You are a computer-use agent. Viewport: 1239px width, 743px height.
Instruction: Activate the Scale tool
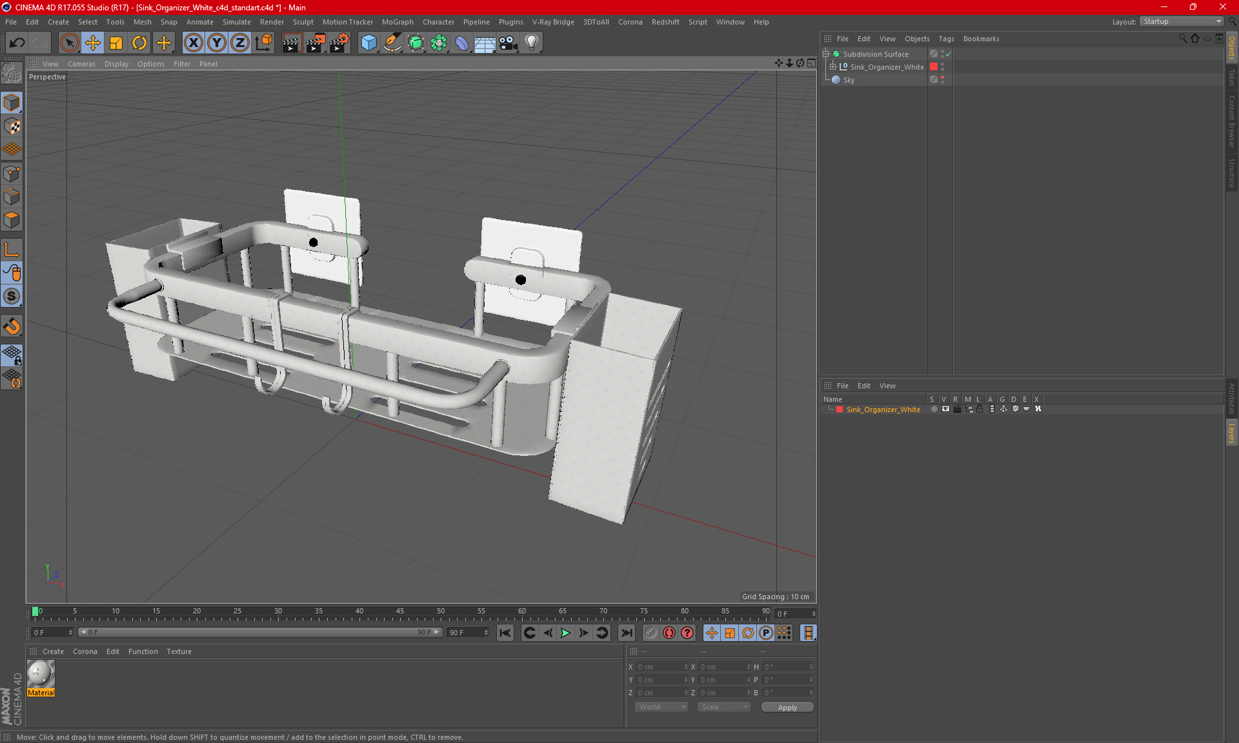pyautogui.click(x=116, y=43)
